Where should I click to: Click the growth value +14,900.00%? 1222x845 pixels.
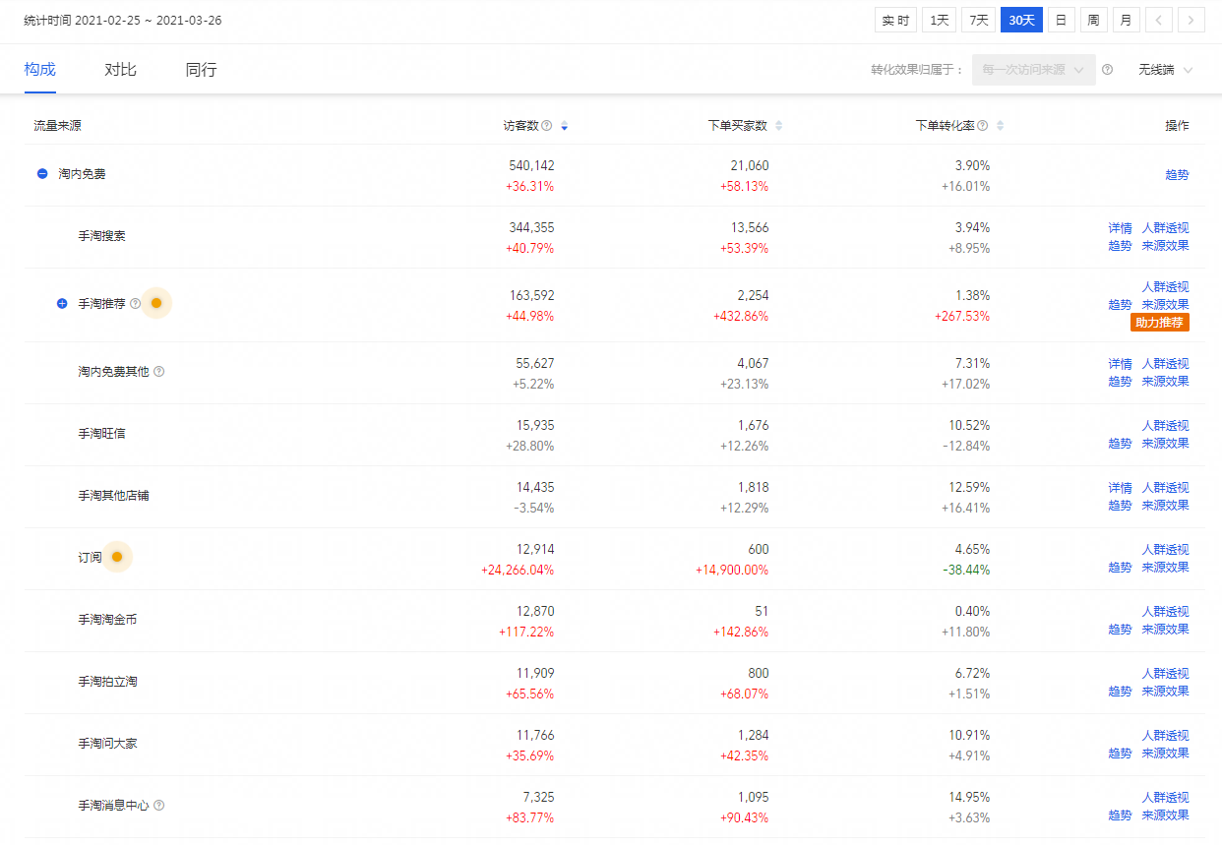732,570
